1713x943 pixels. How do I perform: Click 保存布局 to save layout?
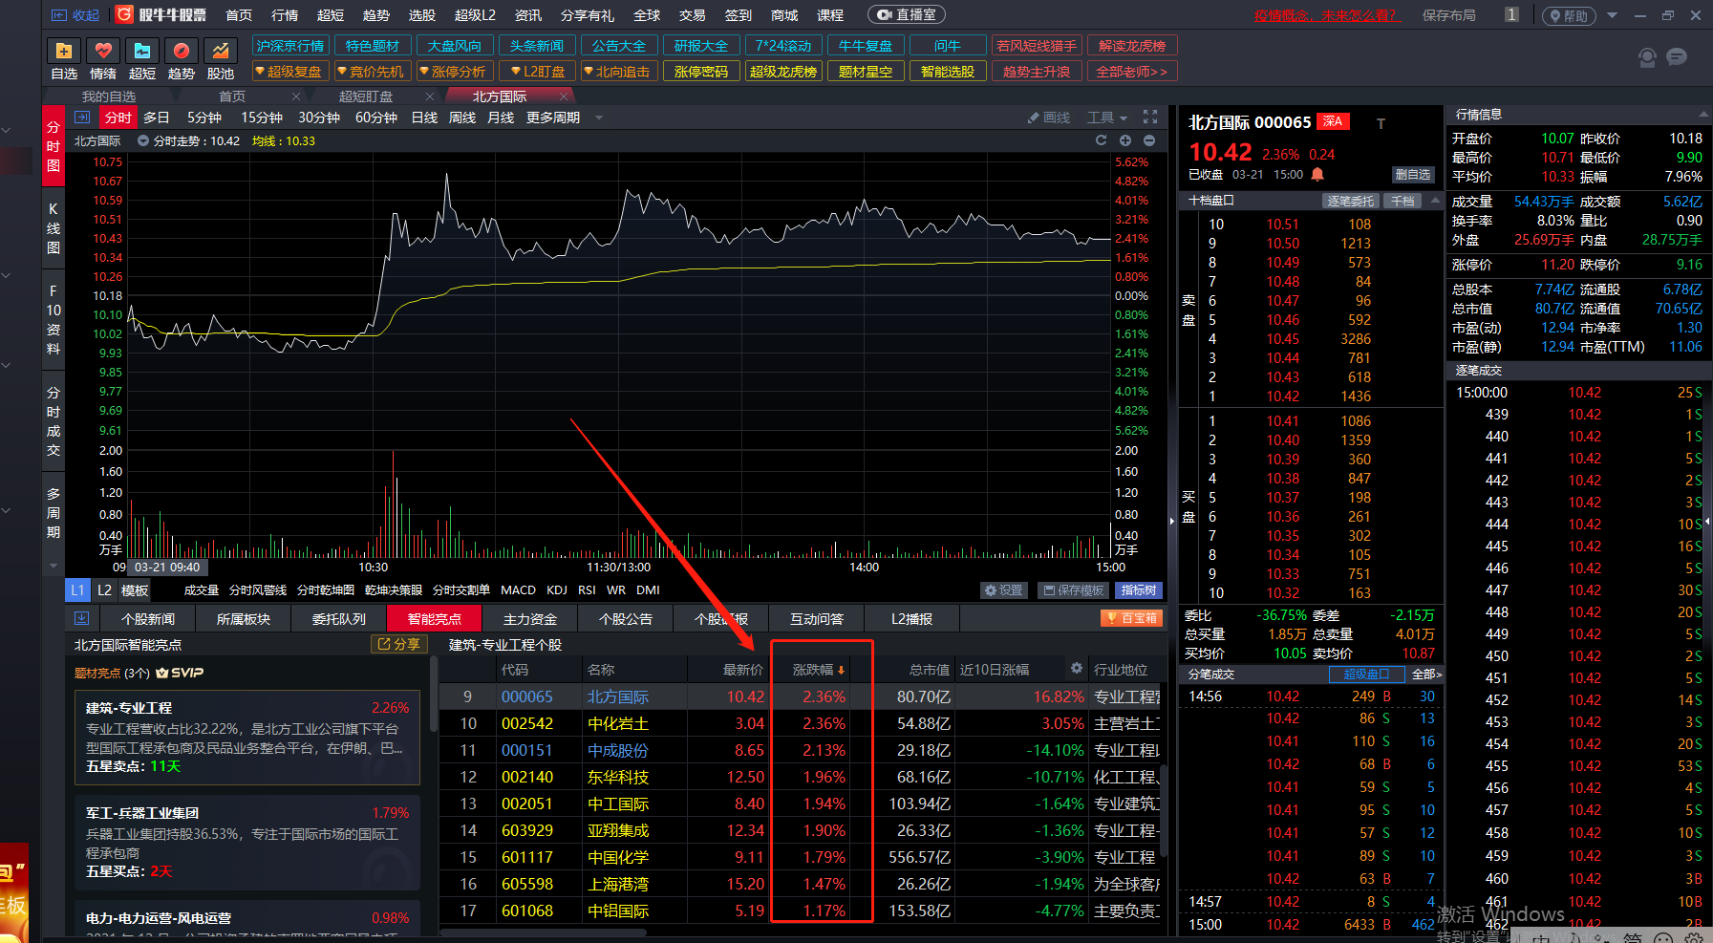tap(1449, 15)
